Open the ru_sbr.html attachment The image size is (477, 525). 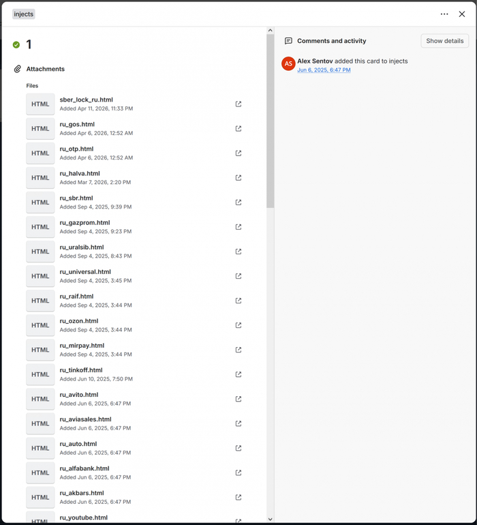[x=134, y=202]
